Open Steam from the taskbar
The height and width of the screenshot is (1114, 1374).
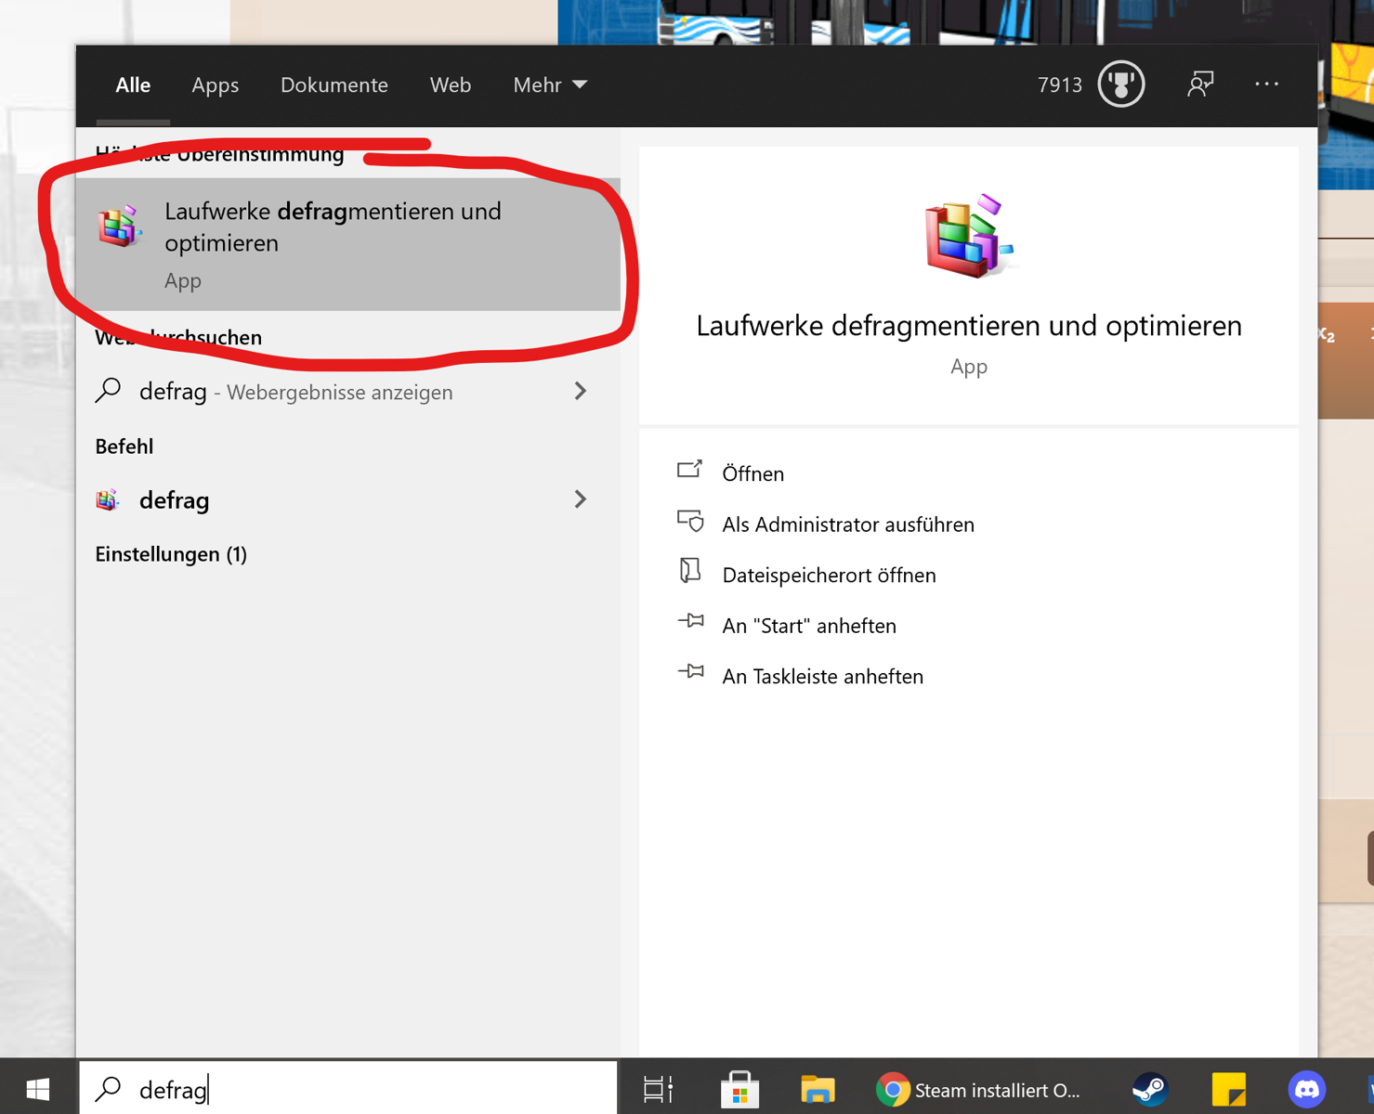(x=1149, y=1088)
